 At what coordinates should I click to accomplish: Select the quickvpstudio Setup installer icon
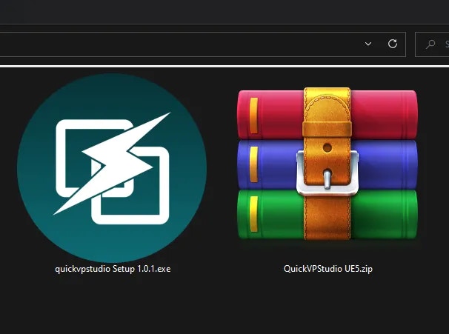click(112, 167)
